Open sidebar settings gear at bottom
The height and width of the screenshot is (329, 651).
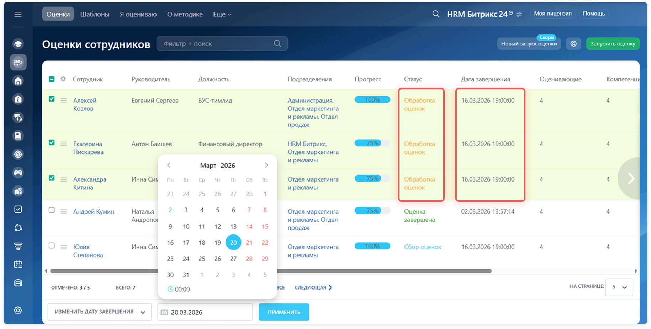click(x=18, y=310)
